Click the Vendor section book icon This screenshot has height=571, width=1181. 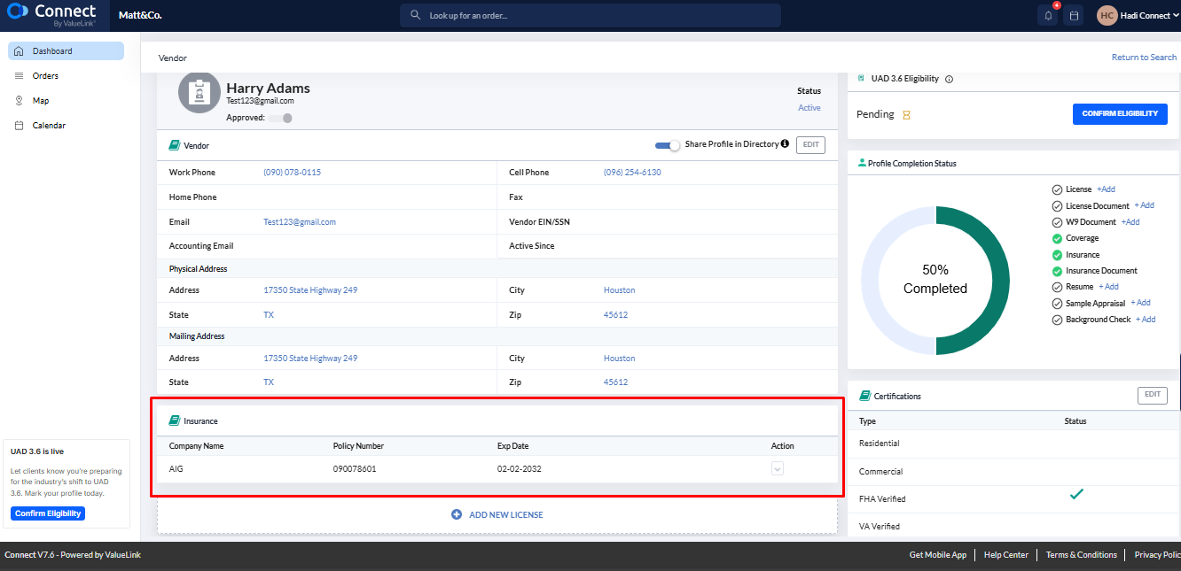[x=175, y=145]
